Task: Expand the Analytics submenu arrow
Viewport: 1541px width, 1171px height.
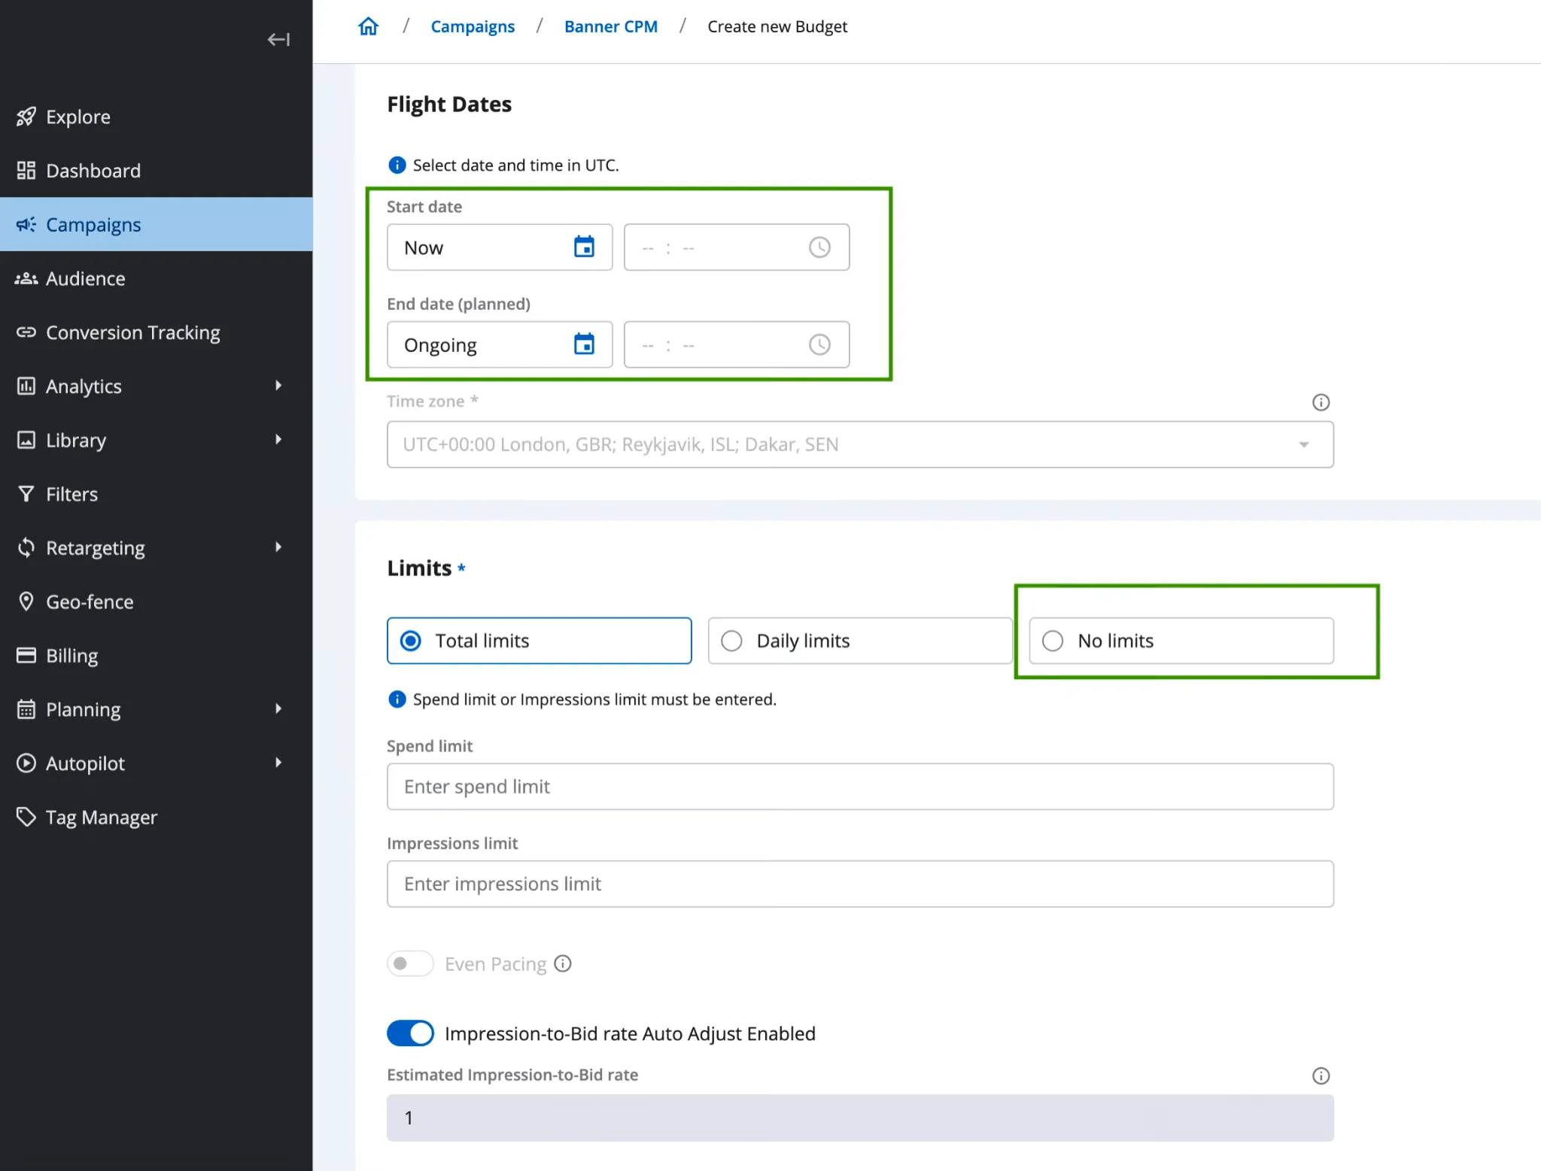Action: [278, 386]
